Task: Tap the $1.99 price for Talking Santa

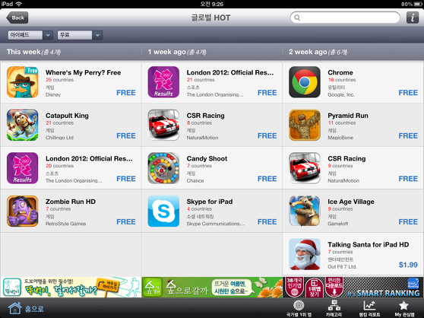Action: click(x=408, y=265)
